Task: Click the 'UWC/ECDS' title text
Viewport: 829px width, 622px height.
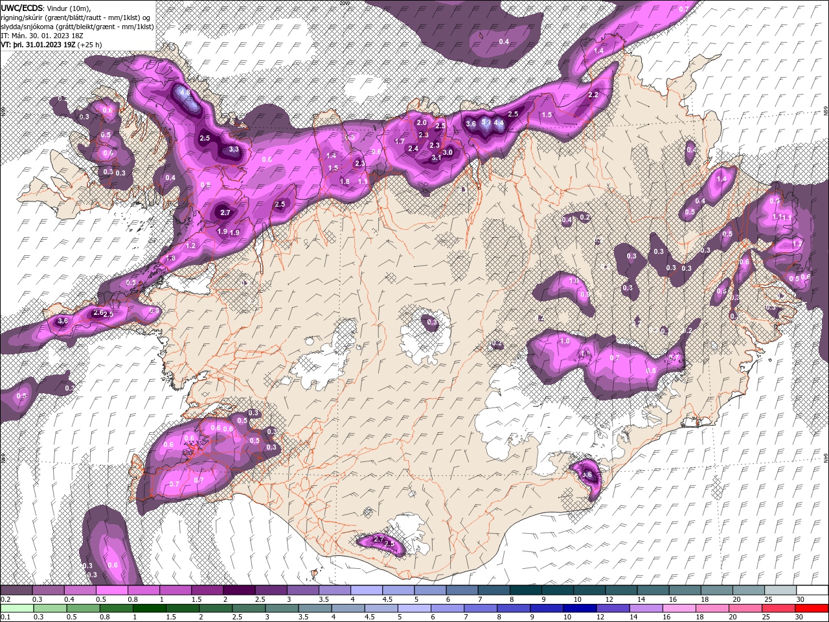Action: pos(22,8)
